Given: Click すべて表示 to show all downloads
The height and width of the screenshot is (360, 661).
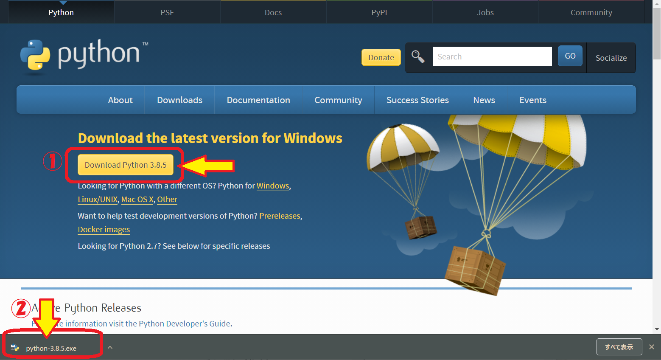Looking at the screenshot, I should click(x=619, y=347).
